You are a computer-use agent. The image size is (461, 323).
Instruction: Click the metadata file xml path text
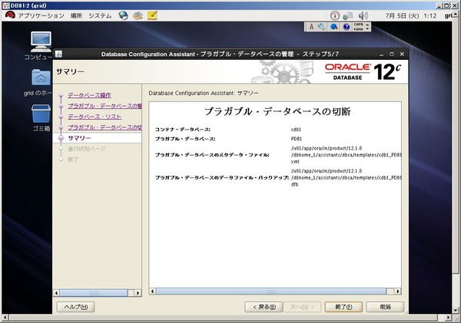pyautogui.click(x=346, y=155)
